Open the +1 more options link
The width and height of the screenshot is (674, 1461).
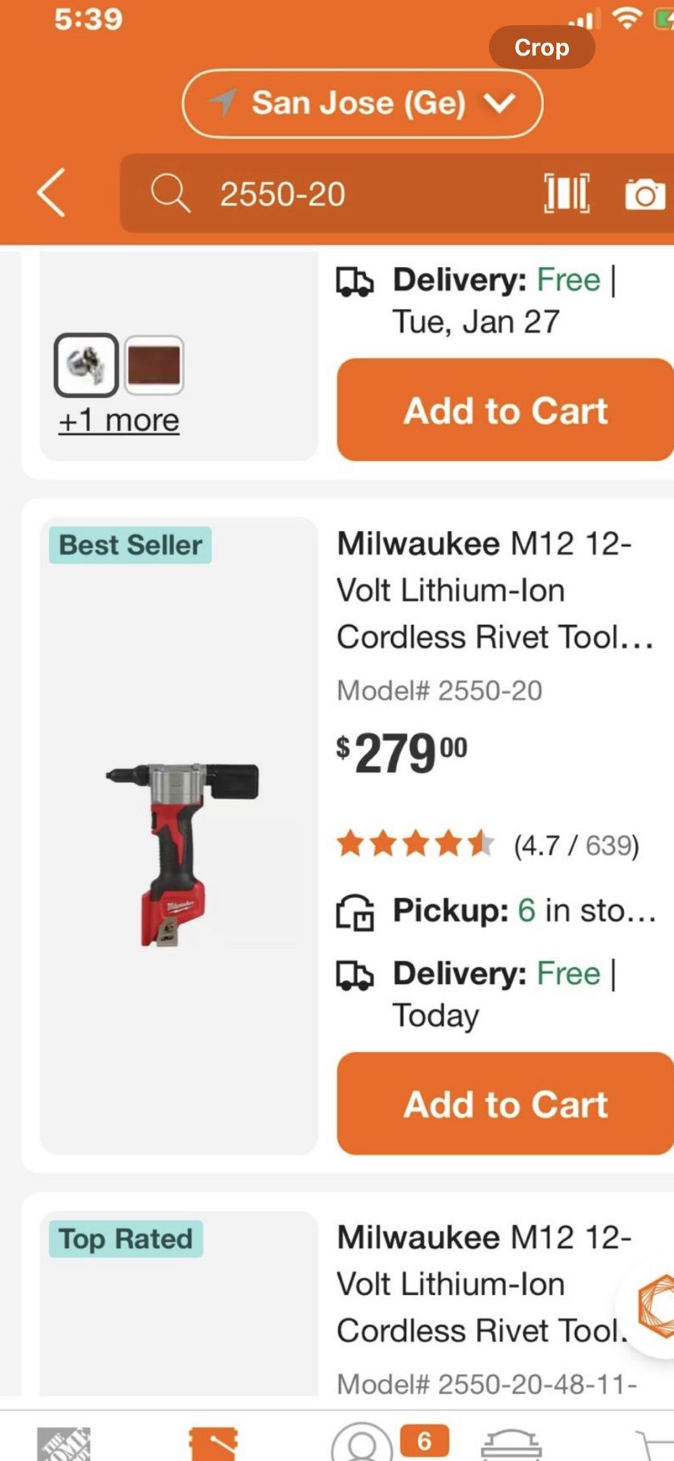pos(119,420)
